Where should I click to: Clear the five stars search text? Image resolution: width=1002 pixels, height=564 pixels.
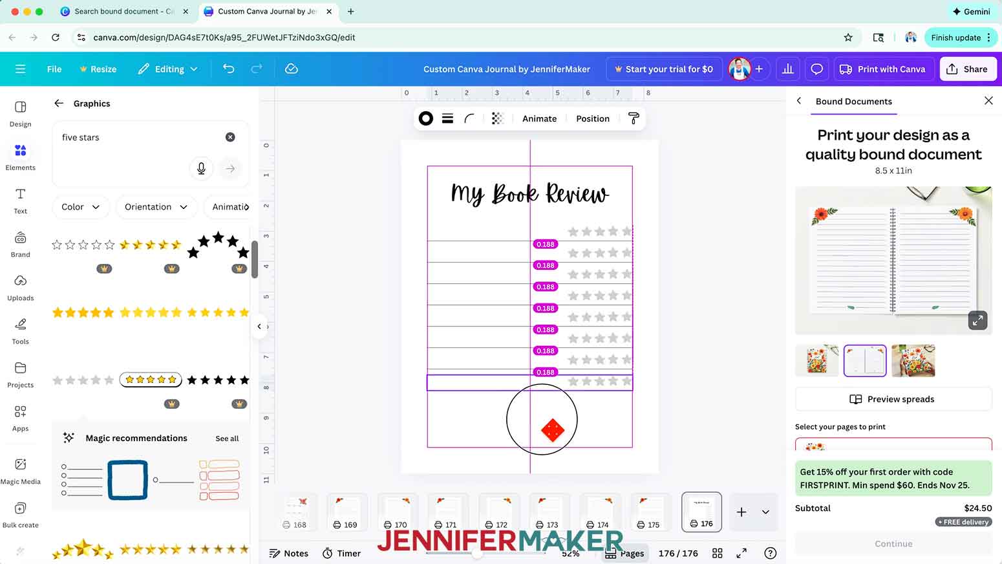[230, 137]
